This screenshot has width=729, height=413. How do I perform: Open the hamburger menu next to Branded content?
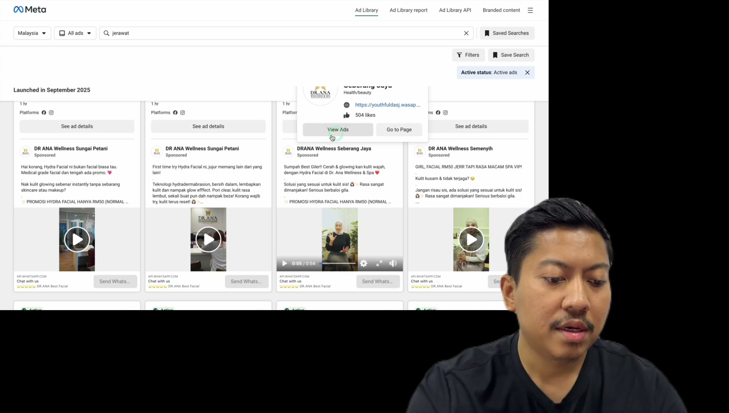(x=530, y=10)
